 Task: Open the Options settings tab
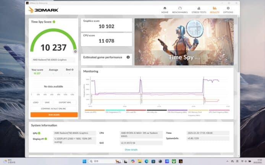point(228,10)
